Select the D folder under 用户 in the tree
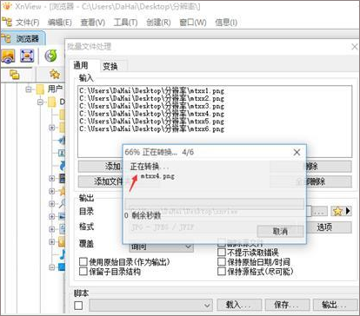Viewport: 360px width, 316px height. tap(51, 102)
